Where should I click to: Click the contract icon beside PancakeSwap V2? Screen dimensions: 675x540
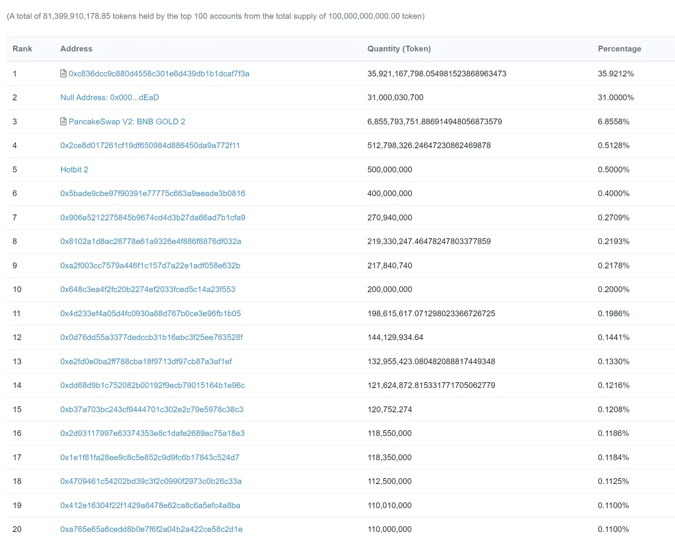click(63, 121)
